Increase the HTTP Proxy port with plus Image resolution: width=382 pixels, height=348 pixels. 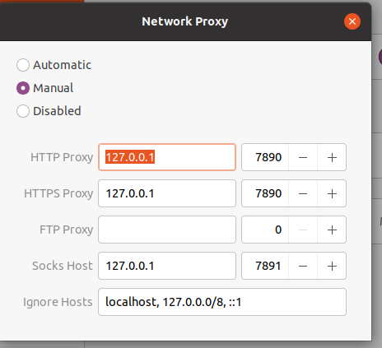click(332, 157)
